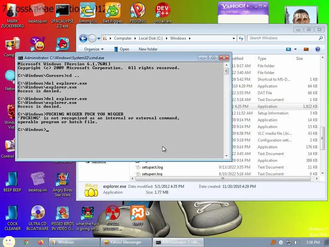
Task: Open the MARK ZUCKERBERG desktop icon
Action: click(12, 15)
